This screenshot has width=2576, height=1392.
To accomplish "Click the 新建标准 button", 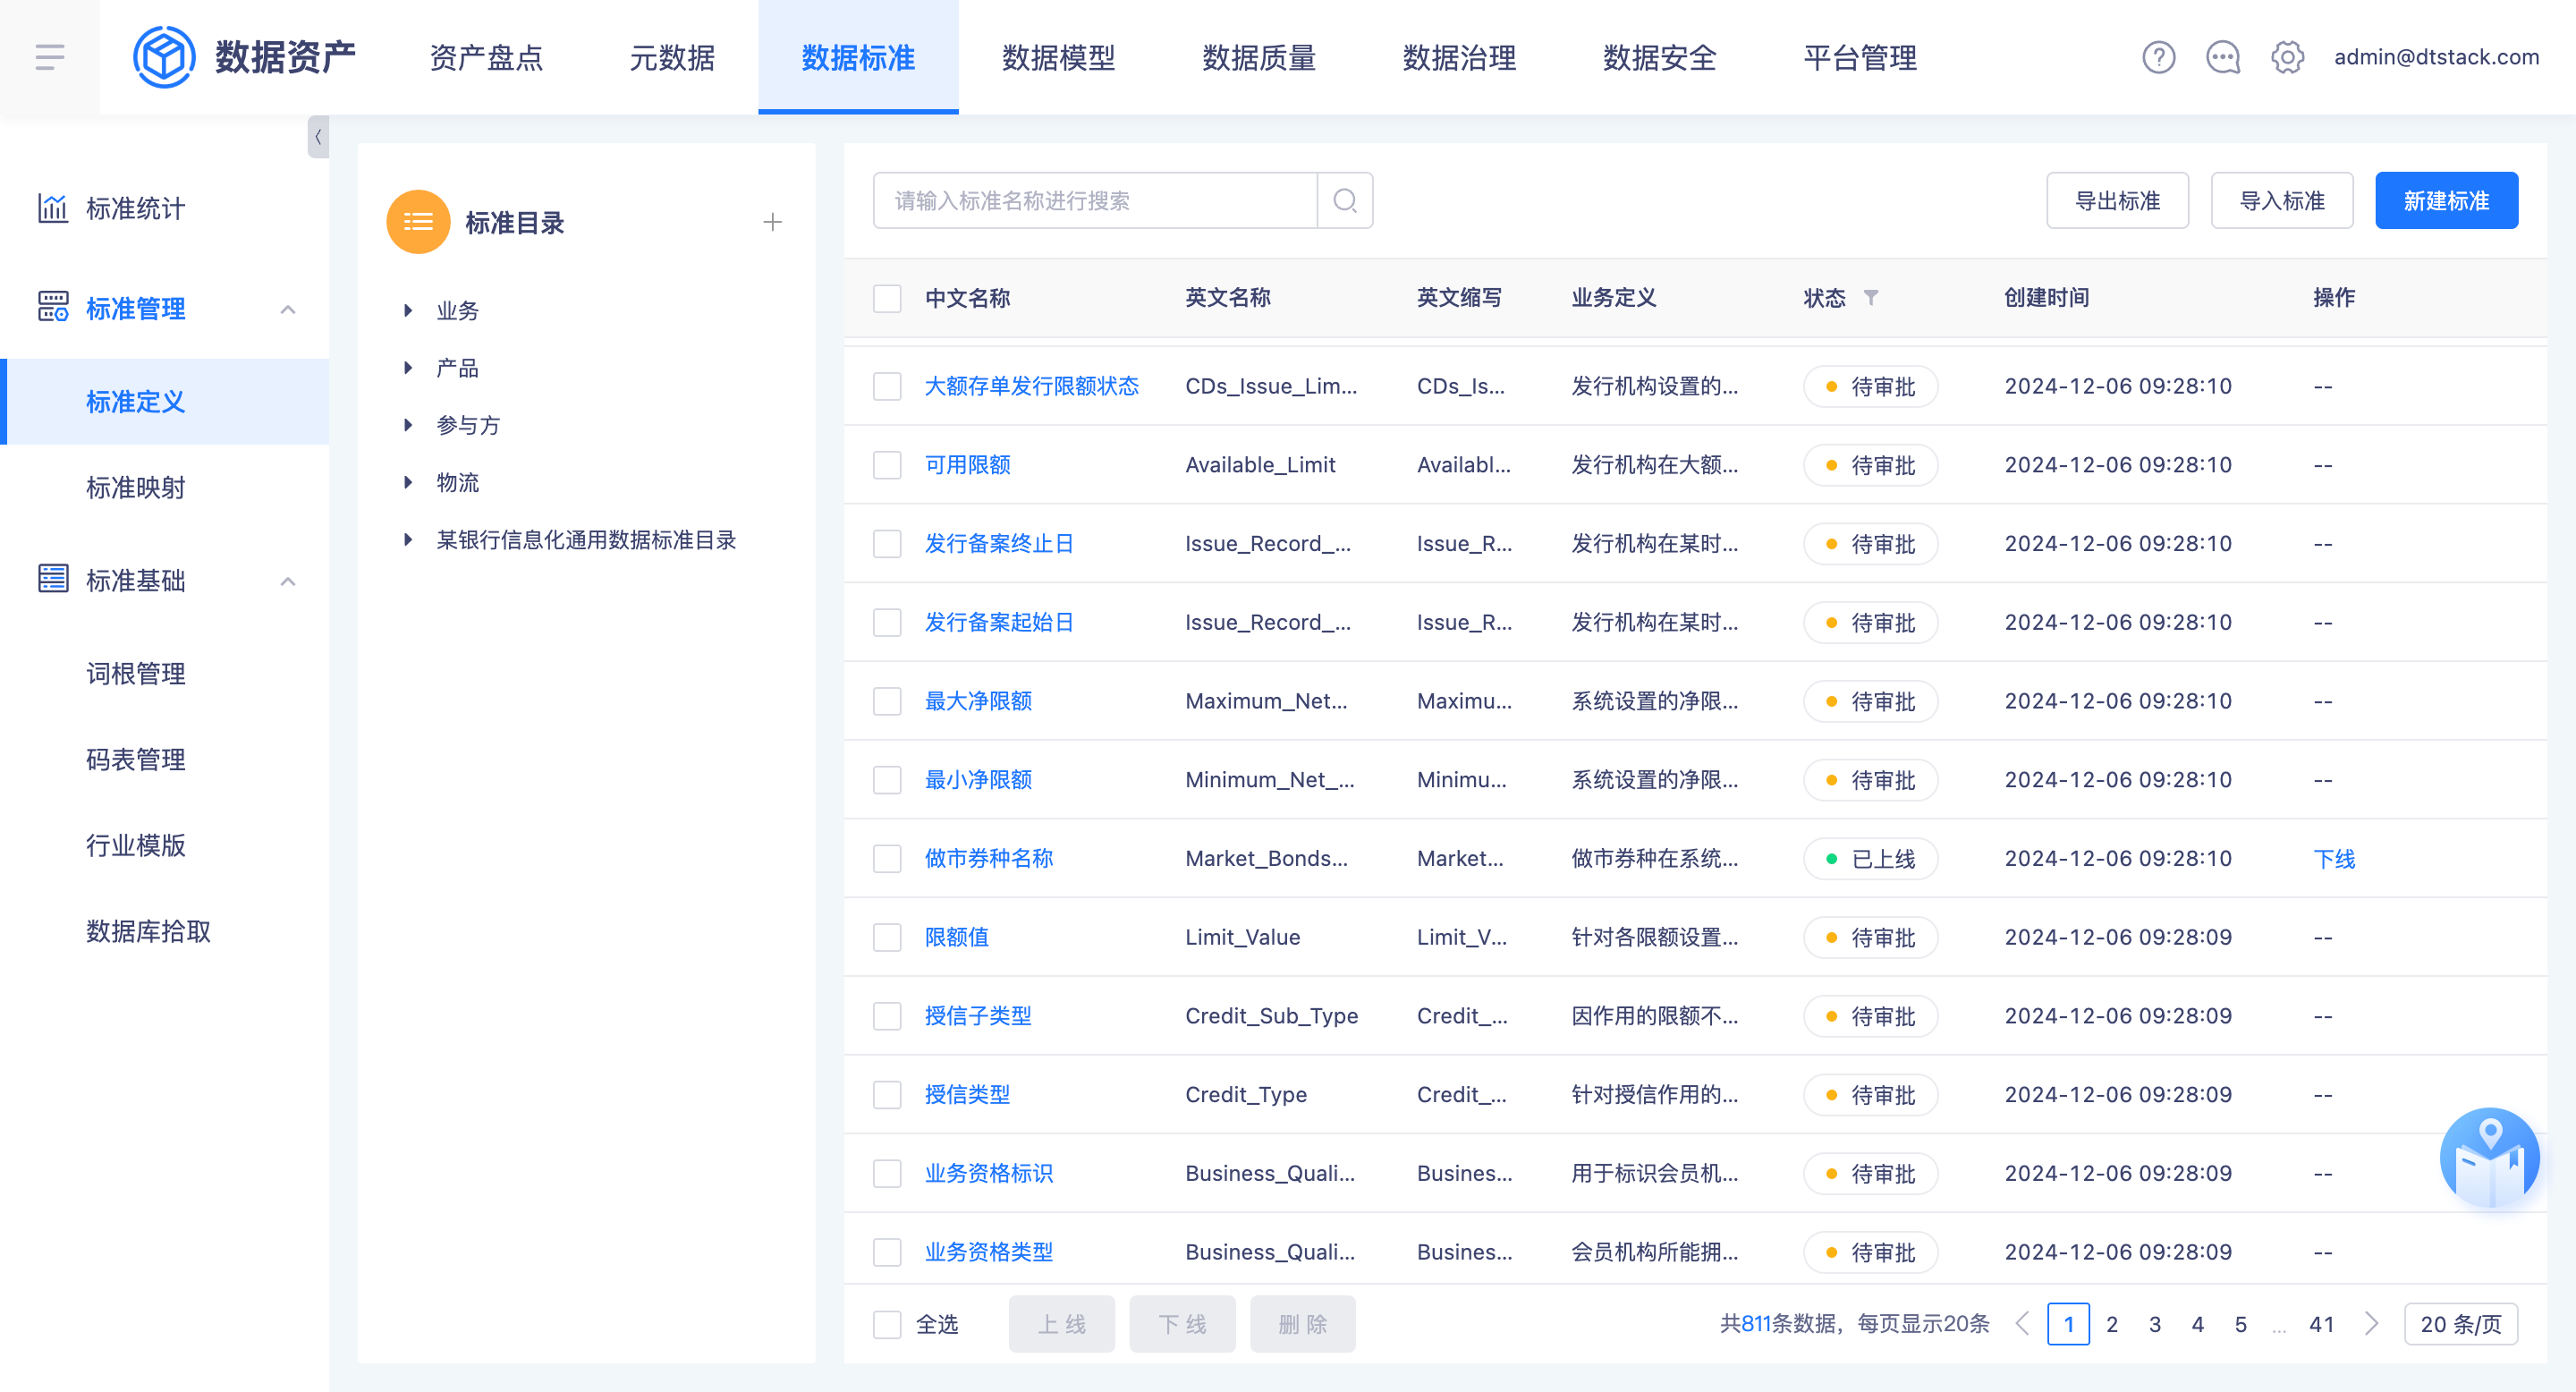I will (2446, 201).
